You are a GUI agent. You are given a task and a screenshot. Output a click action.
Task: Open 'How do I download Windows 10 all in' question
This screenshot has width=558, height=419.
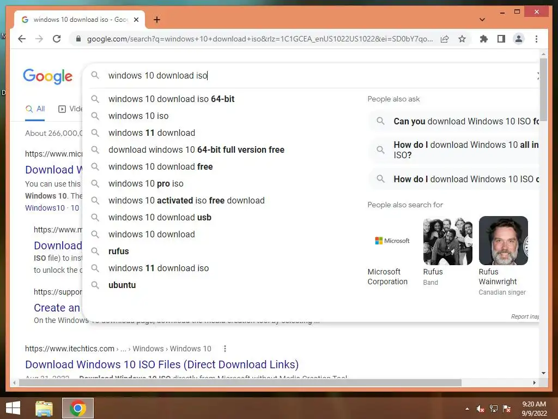(454, 150)
